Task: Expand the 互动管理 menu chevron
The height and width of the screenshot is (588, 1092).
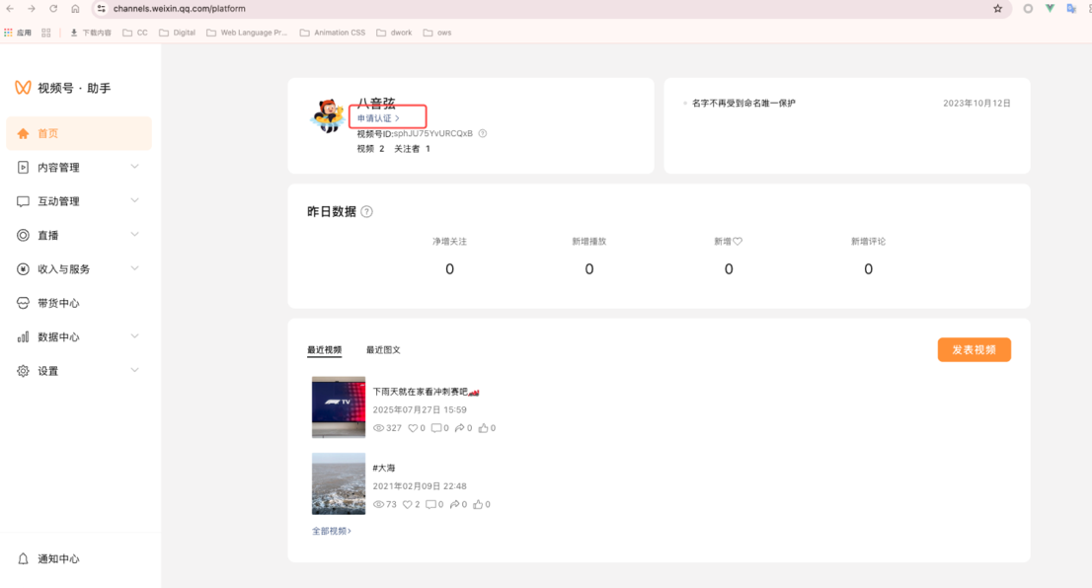Action: click(134, 200)
